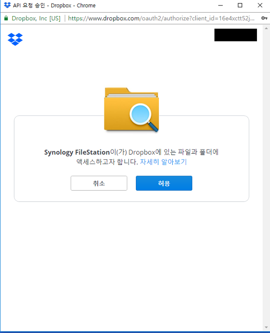The height and width of the screenshot is (333, 270).
Task: Click the dropbox.com URL address field
Action: pyautogui.click(x=161, y=18)
